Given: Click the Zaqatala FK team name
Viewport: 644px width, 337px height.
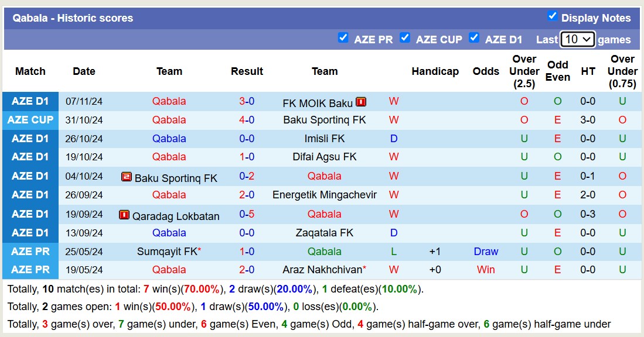Looking at the screenshot, I should (325, 233).
